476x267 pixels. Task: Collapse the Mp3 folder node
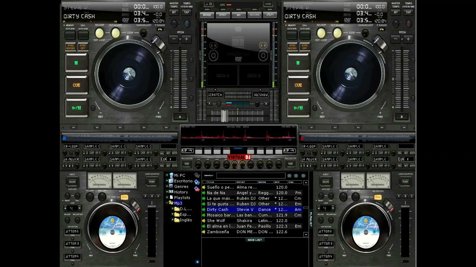tap(167, 203)
